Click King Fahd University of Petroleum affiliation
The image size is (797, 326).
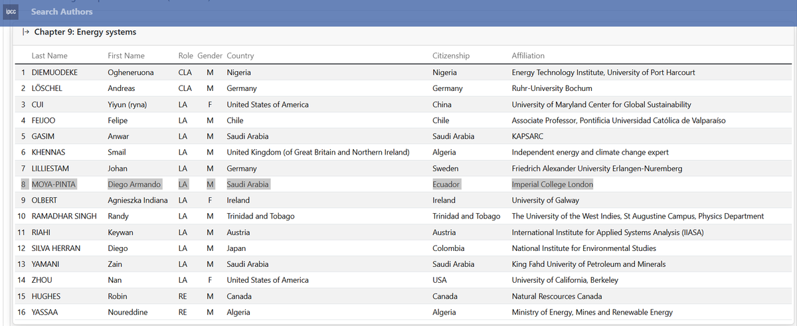(588, 264)
